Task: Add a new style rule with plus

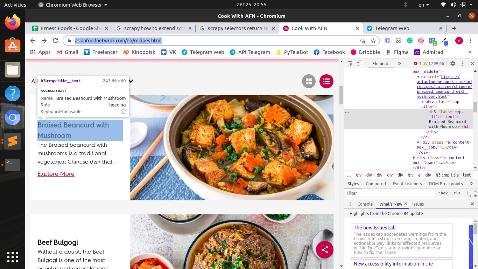Action: coord(467,193)
